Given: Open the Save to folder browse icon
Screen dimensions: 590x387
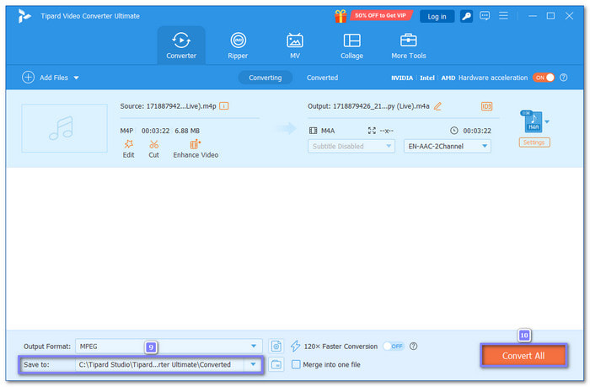Looking at the screenshot, I should [276, 365].
